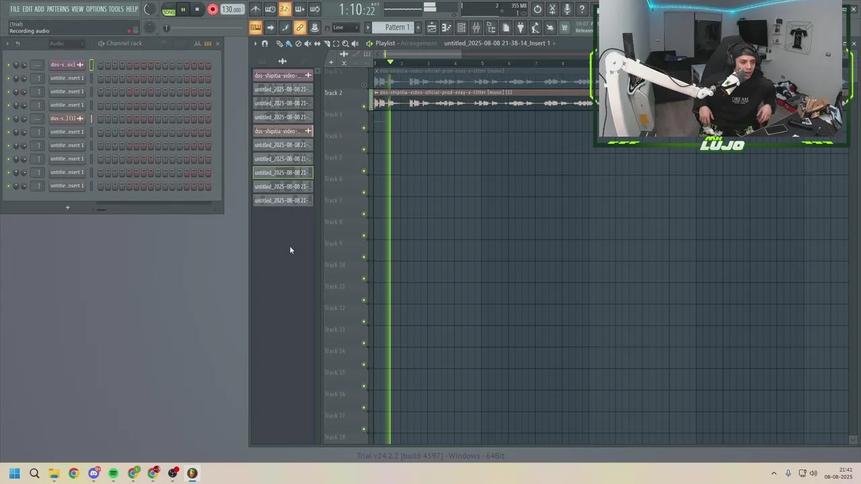Toggle playlist snap magnet icon
861x484 pixels.
(264, 44)
